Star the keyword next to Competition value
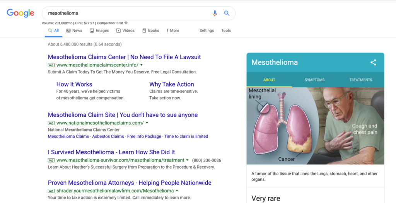 tap(126, 23)
